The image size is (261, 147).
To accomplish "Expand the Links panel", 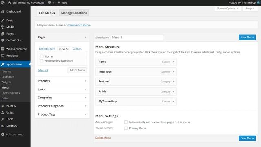I will tap(86, 89).
